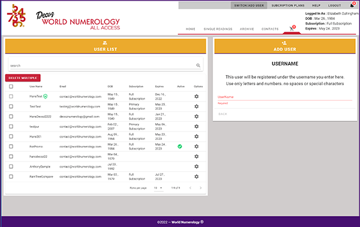Sort by the Subscription column header

(136, 86)
